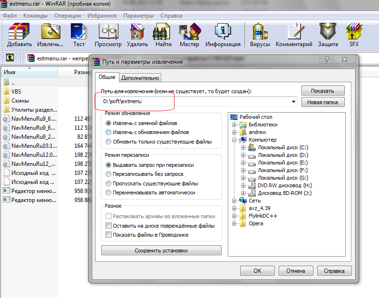Open the Информация toolbar icon
379x298 pixels.
223,35
